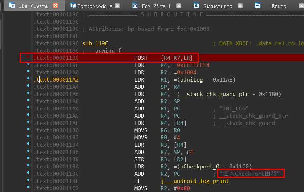The height and width of the screenshot is (192, 304).
Task: Click the STR instruction mnemonic
Action: point(139,159)
